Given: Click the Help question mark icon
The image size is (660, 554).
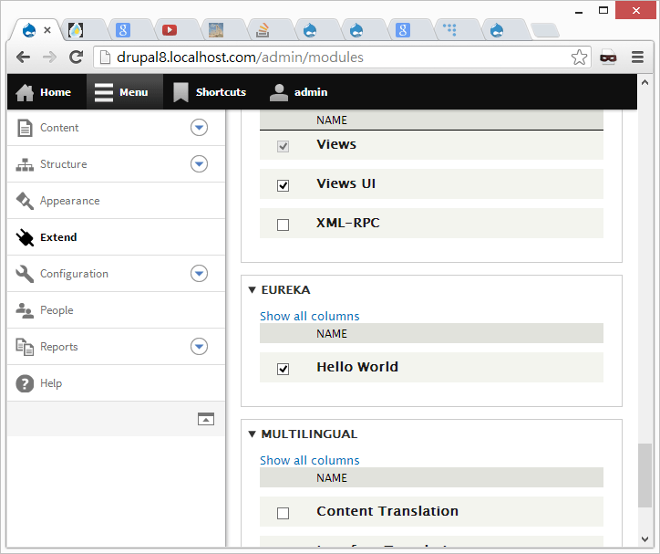Looking at the screenshot, I should tap(25, 383).
